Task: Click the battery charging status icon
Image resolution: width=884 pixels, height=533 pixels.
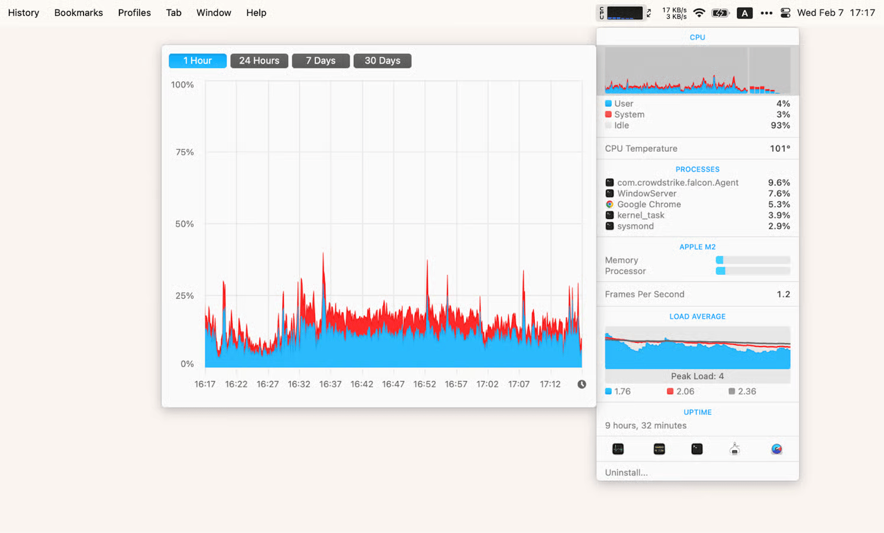Action: click(720, 13)
